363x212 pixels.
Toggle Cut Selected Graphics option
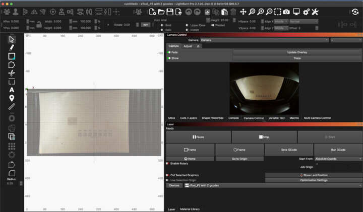(167, 175)
